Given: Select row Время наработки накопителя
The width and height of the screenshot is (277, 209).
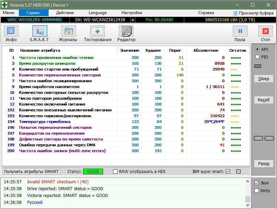Looking at the screenshot, I should click(x=126, y=87).
